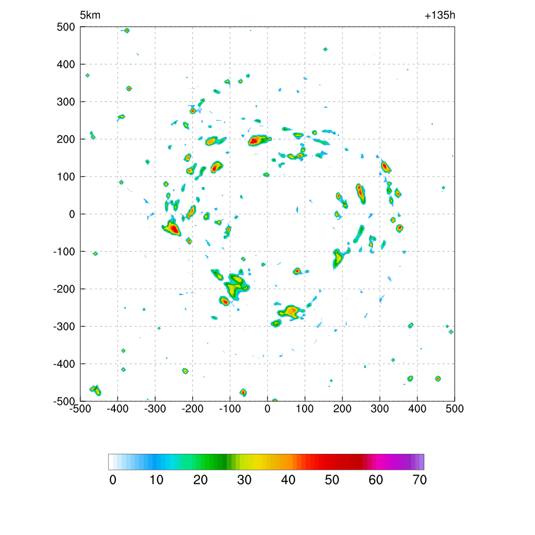Screen dimensions: 535x535
Task: Click x-axis tick label "500"
Action: tap(455, 409)
